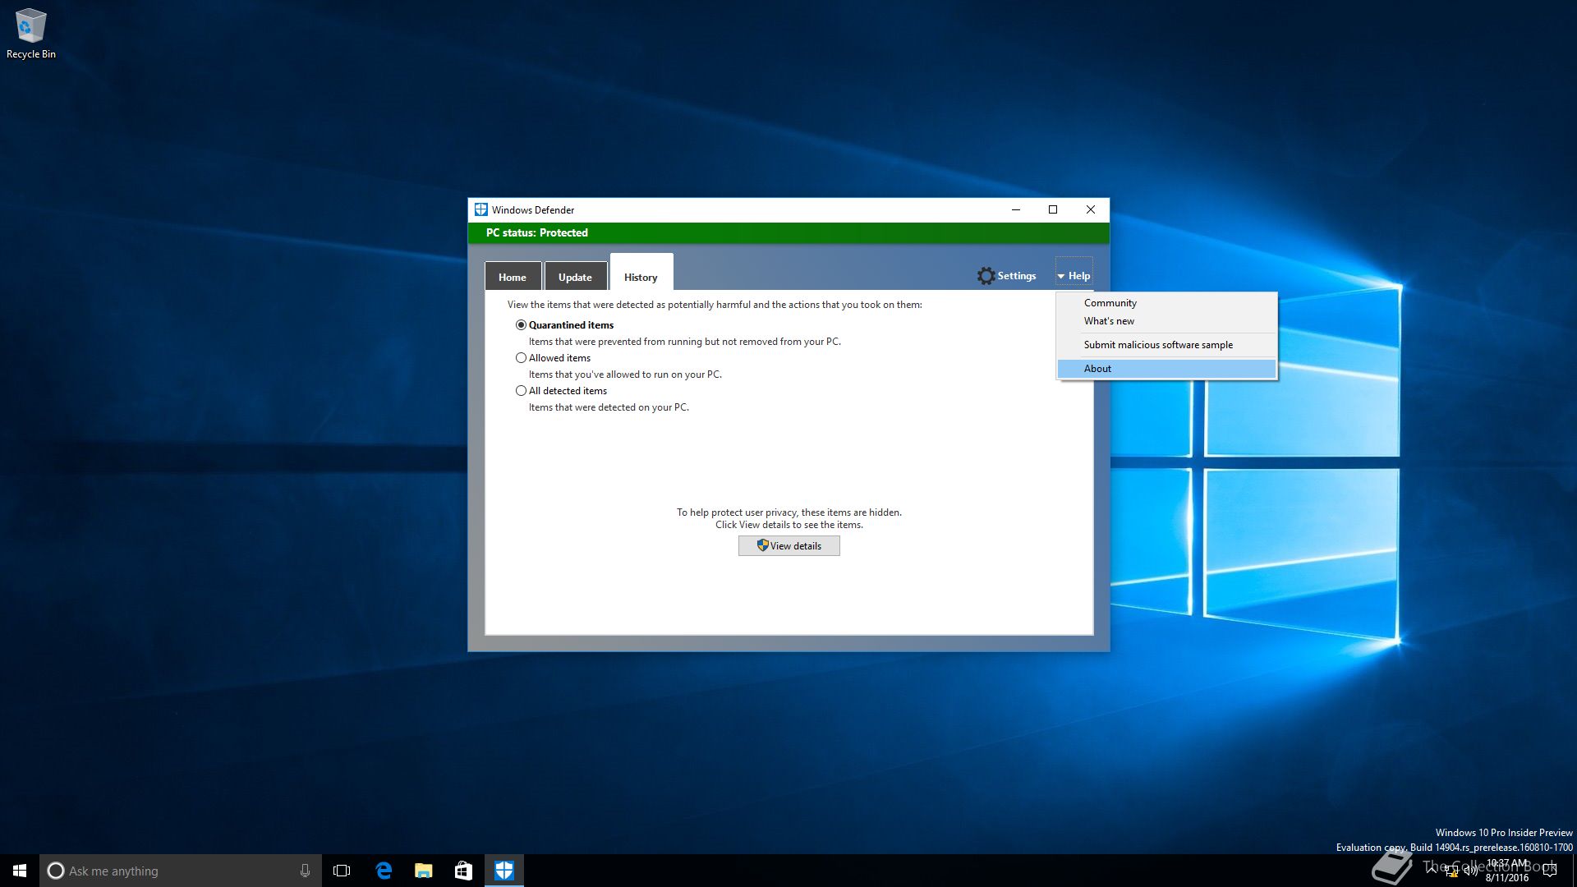Choose Community from the Help menu

pyautogui.click(x=1166, y=303)
